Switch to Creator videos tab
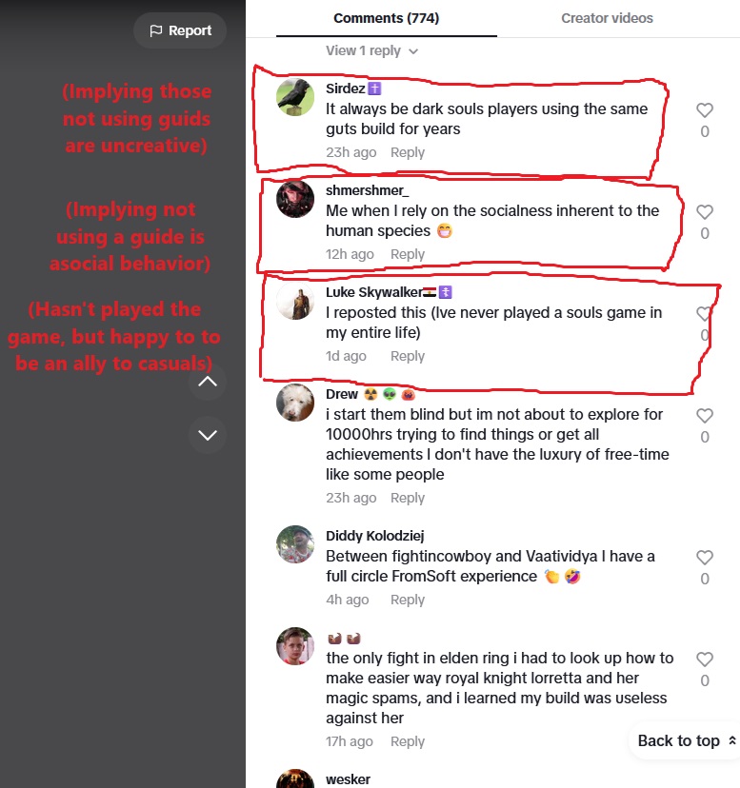740x788 pixels. coord(607,18)
